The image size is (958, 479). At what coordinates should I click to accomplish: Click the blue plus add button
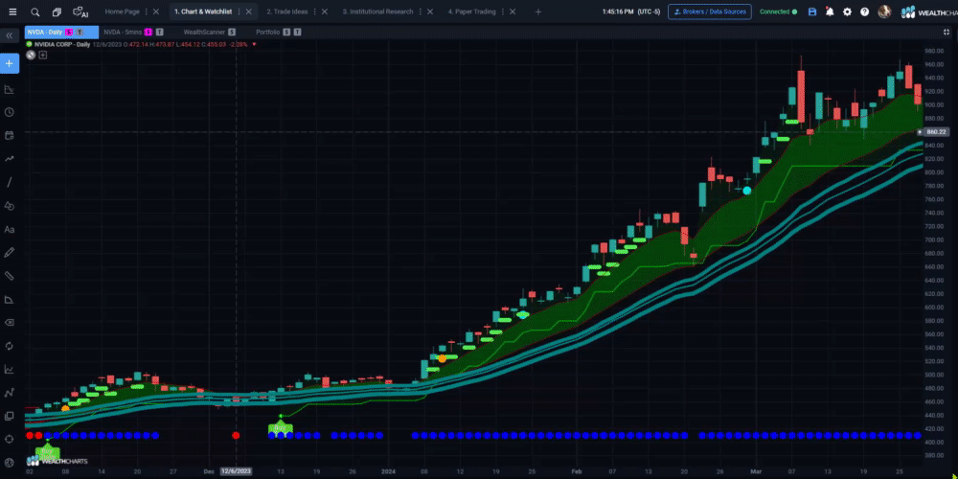pyautogui.click(x=10, y=63)
